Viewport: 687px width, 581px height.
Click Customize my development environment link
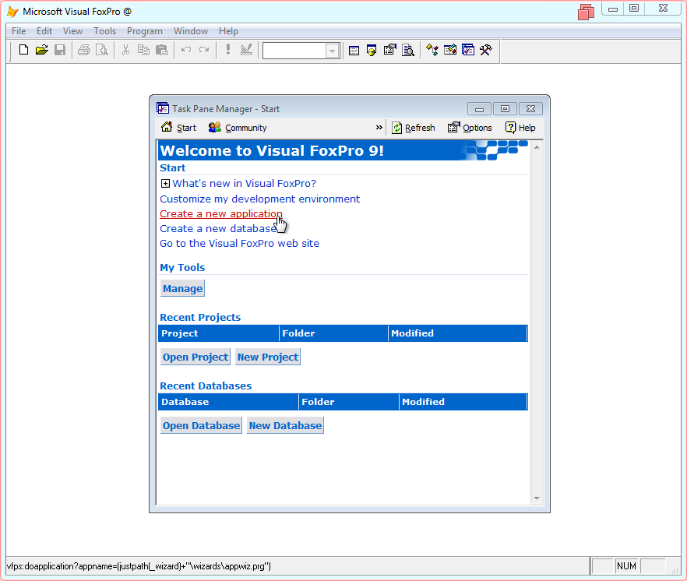click(x=260, y=199)
